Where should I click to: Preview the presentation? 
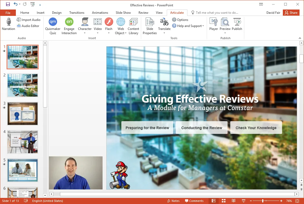[225, 24]
